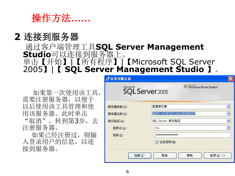
Task: Click the 服务器名称(S): label
Action: (118, 114)
